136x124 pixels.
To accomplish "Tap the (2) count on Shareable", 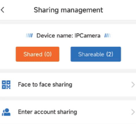I will pyautogui.click(x=110, y=54).
